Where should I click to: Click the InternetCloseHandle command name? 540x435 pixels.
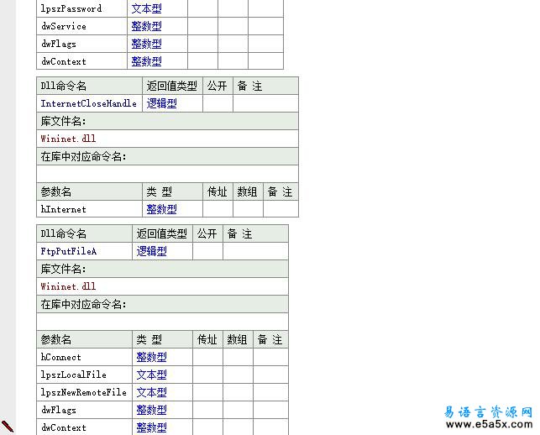(x=88, y=103)
